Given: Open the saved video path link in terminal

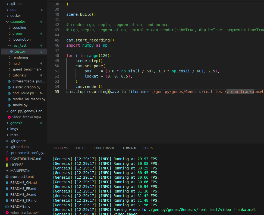Looking at the screenshot, I should coord(202,210).
